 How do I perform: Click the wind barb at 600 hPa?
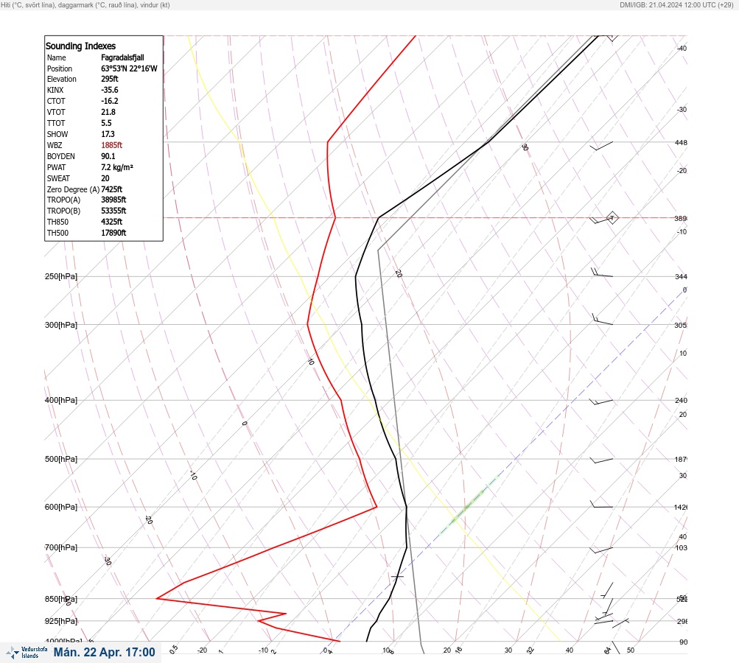601,505
